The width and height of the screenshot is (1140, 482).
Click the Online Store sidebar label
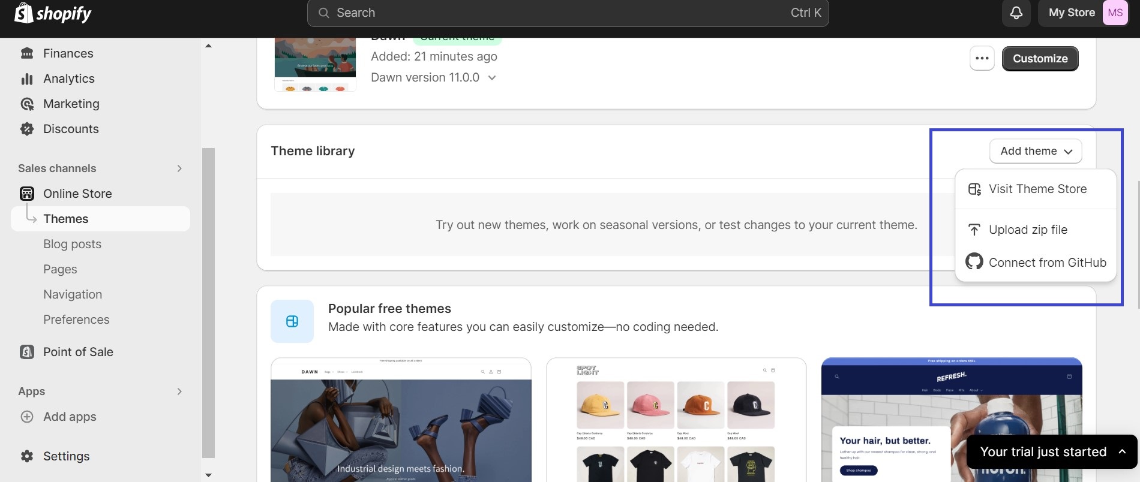[x=77, y=194]
